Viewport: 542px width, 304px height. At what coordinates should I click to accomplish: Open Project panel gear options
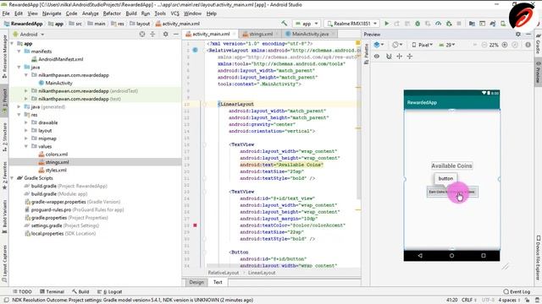(x=166, y=34)
